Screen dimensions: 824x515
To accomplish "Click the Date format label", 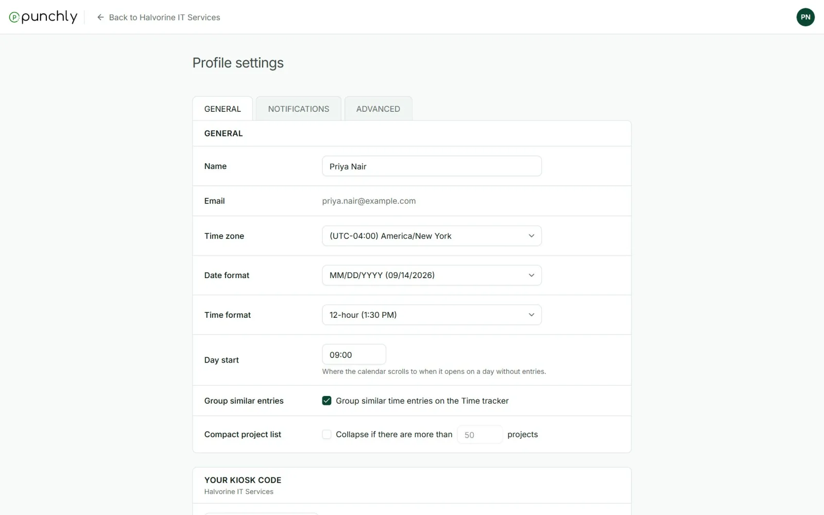I will point(227,275).
